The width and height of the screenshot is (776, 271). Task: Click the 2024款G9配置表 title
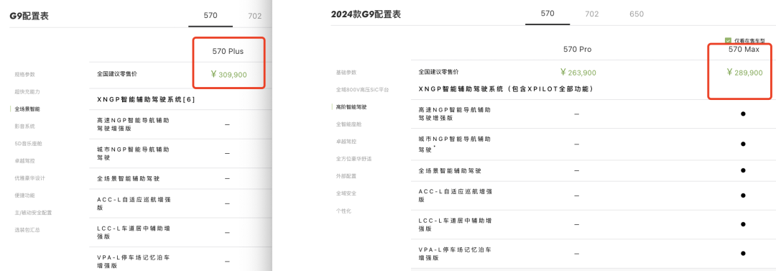366,14
